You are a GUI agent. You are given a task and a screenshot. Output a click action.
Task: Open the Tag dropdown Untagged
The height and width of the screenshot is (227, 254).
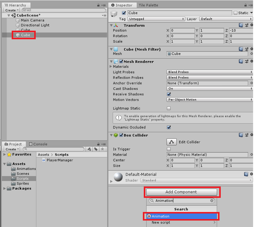(x=156, y=19)
